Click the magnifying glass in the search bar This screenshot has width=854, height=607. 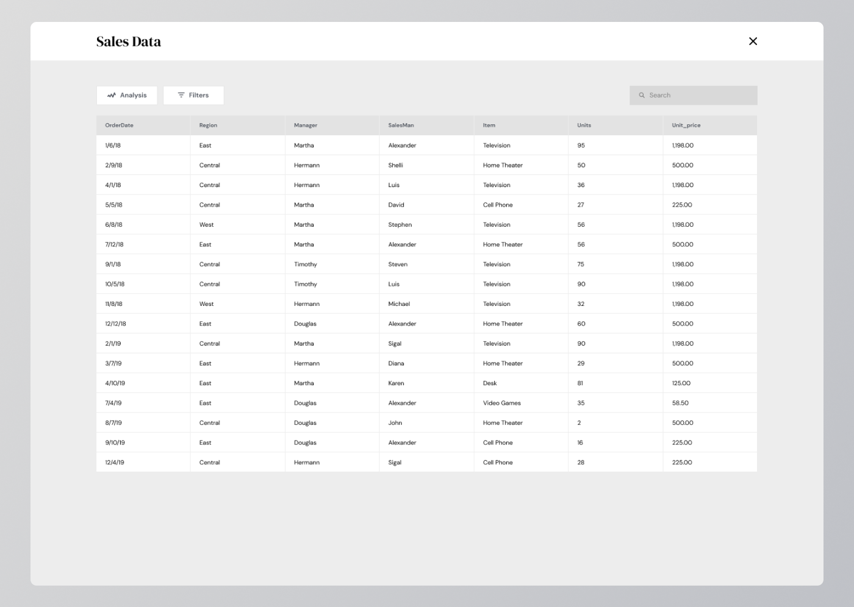pyautogui.click(x=642, y=95)
